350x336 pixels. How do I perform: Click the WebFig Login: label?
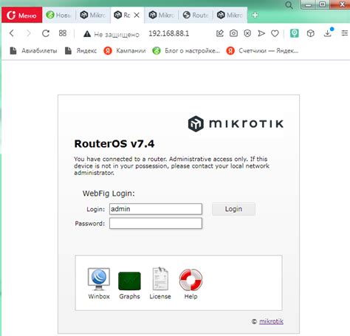(109, 193)
